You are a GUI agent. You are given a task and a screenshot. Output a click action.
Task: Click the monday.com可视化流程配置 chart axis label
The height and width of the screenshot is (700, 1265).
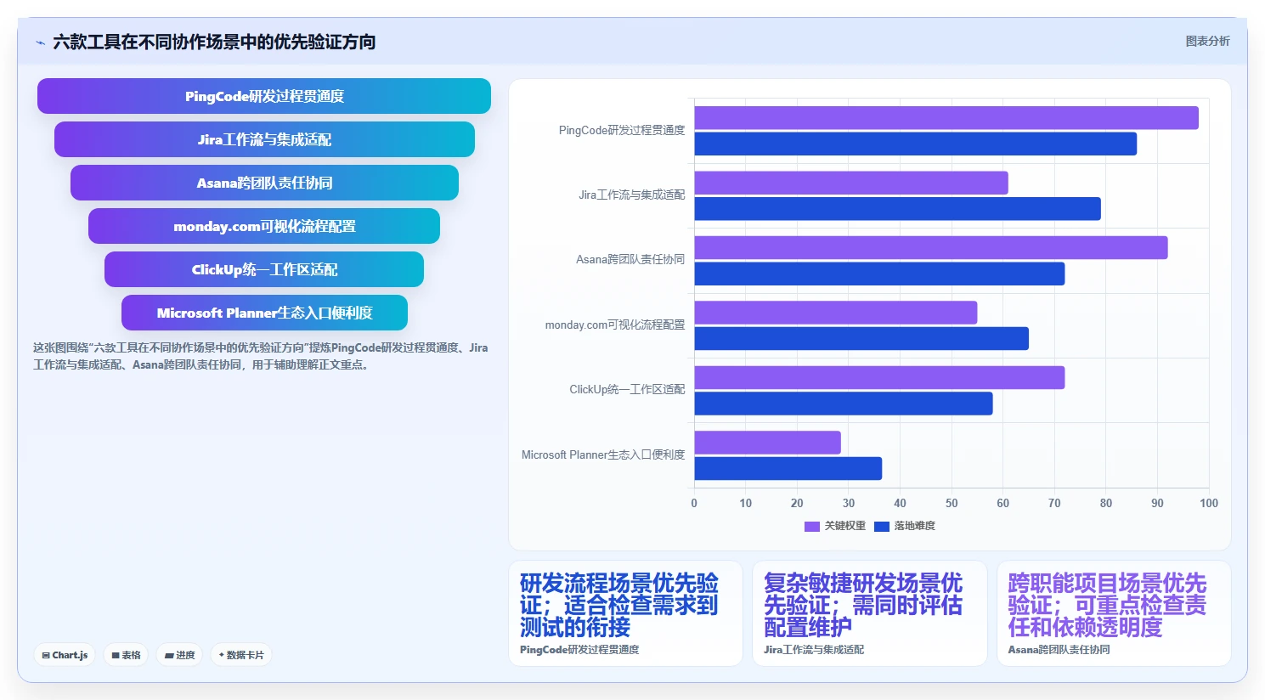[x=615, y=325]
